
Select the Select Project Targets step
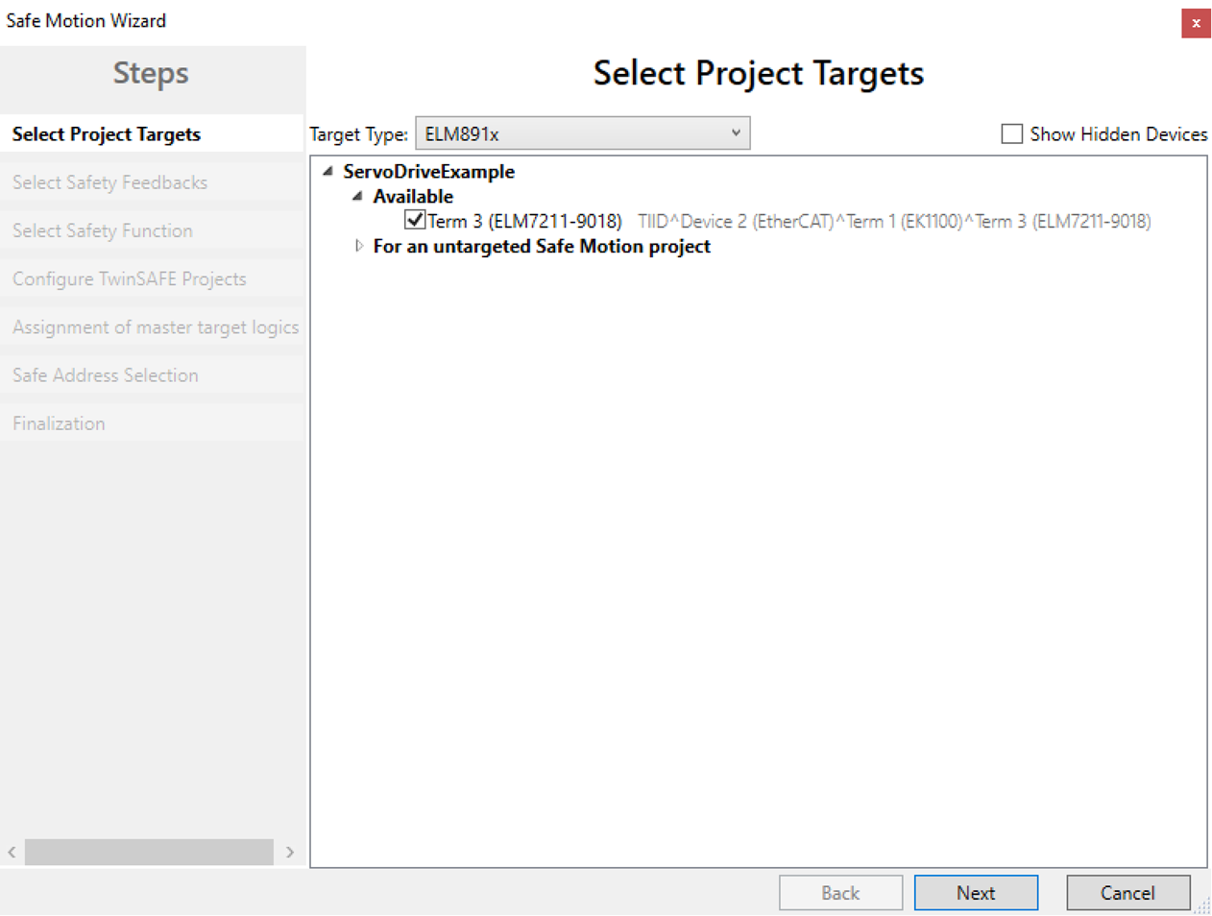(x=152, y=134)
